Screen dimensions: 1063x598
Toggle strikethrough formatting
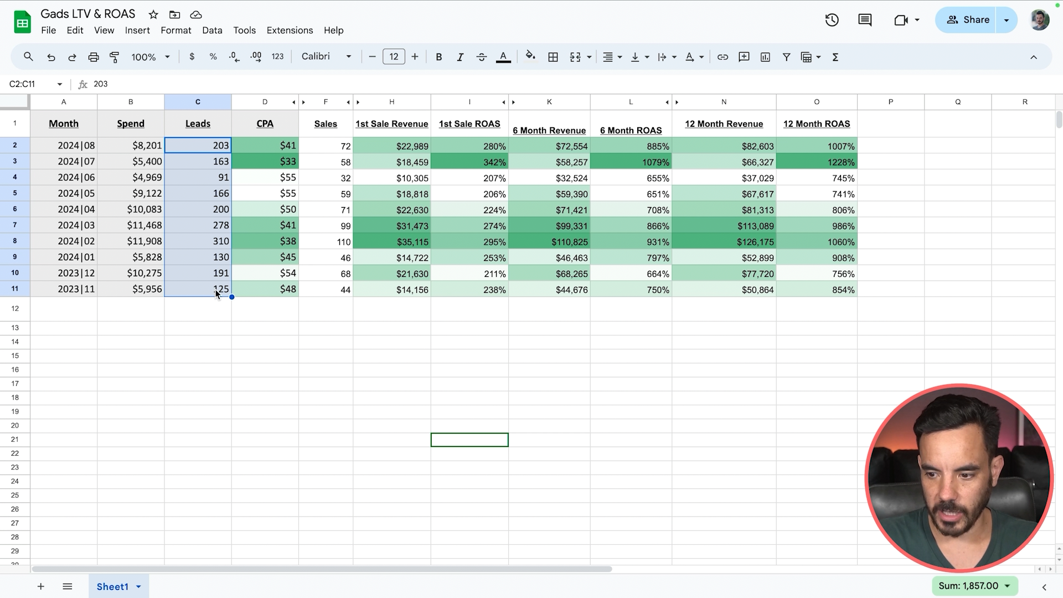pos(481,57)
